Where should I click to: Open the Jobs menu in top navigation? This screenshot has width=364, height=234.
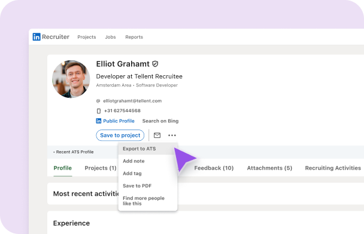pos(110,37)
